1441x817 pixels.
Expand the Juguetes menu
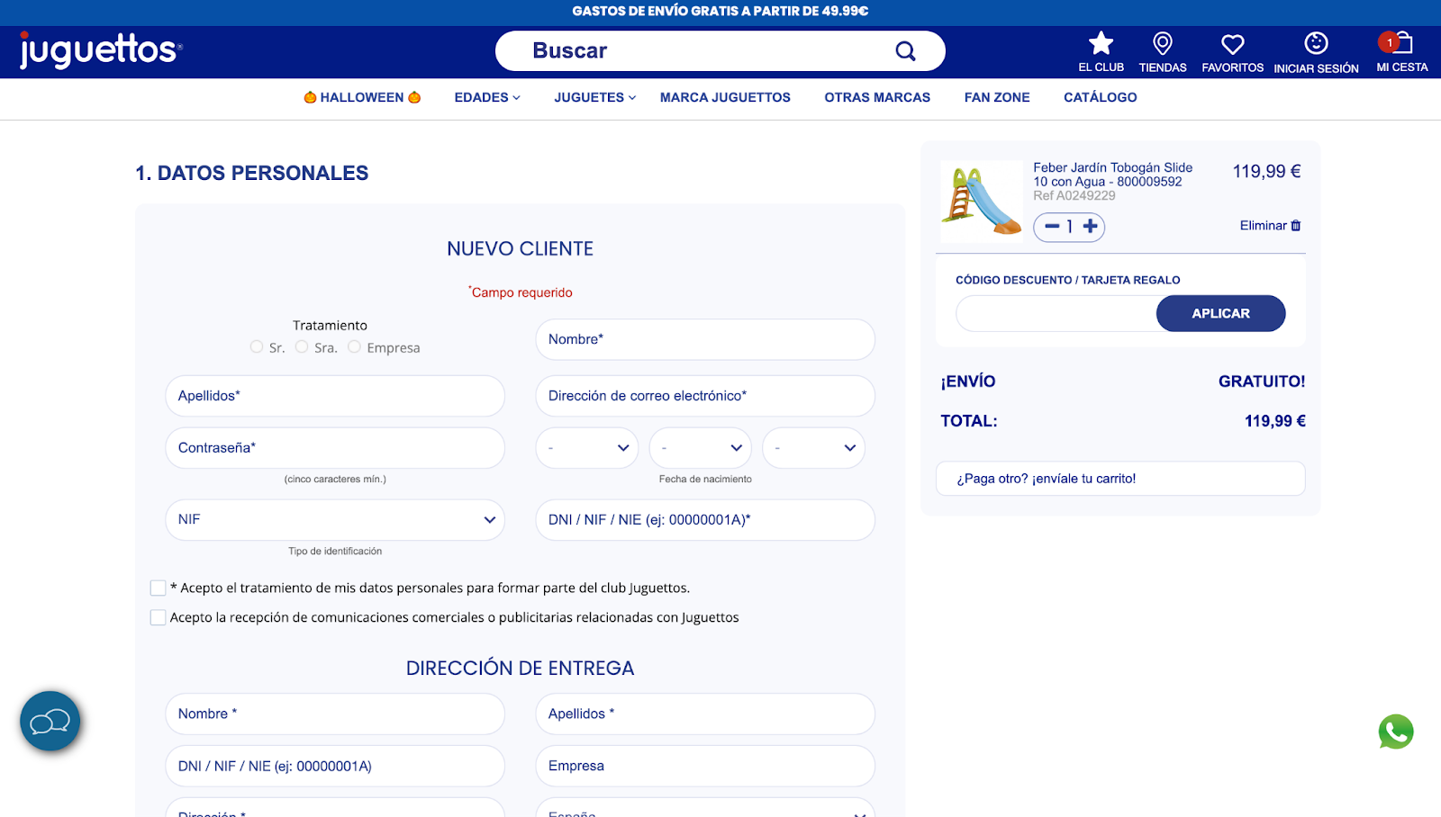coord(595,97)
